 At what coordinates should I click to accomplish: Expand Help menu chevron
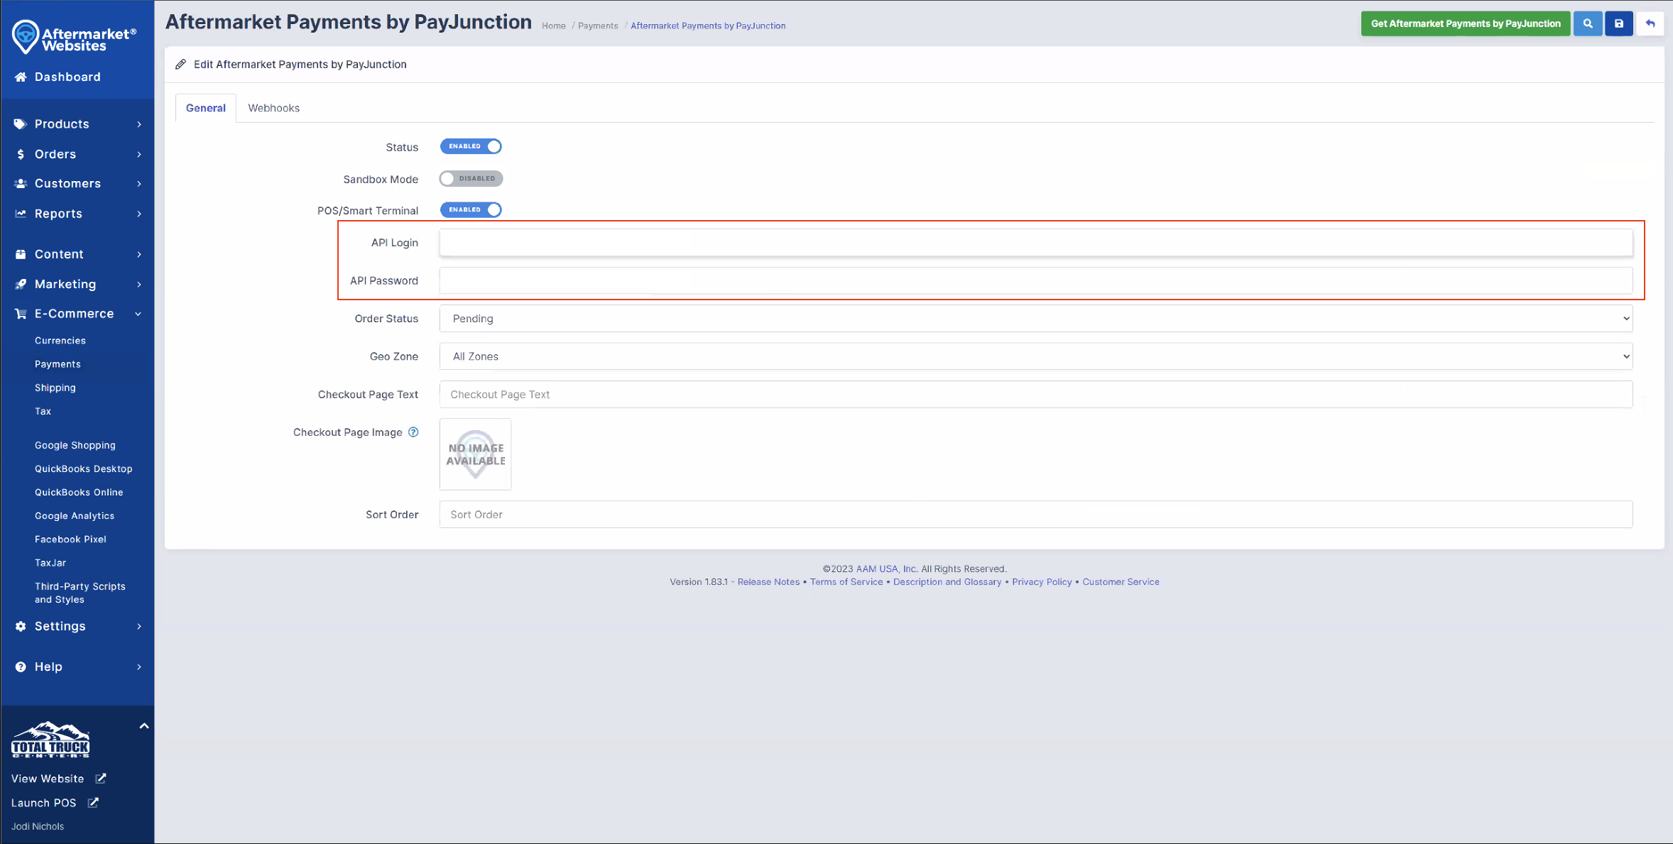(139, 667)
